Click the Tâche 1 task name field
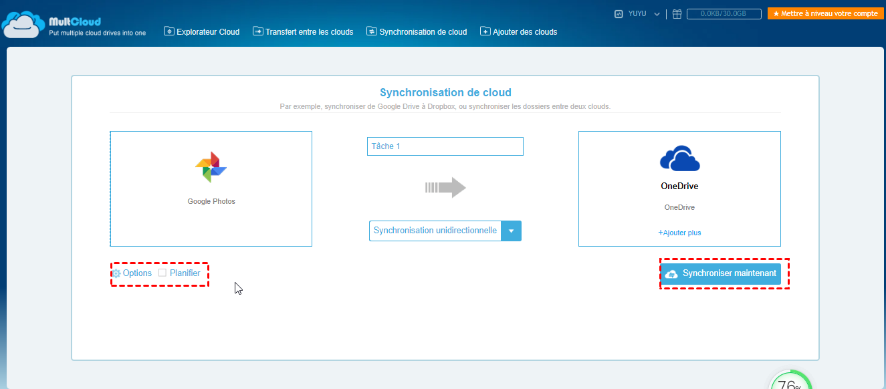The width and height of the screenshot is (886, 389). pos(445,146)
